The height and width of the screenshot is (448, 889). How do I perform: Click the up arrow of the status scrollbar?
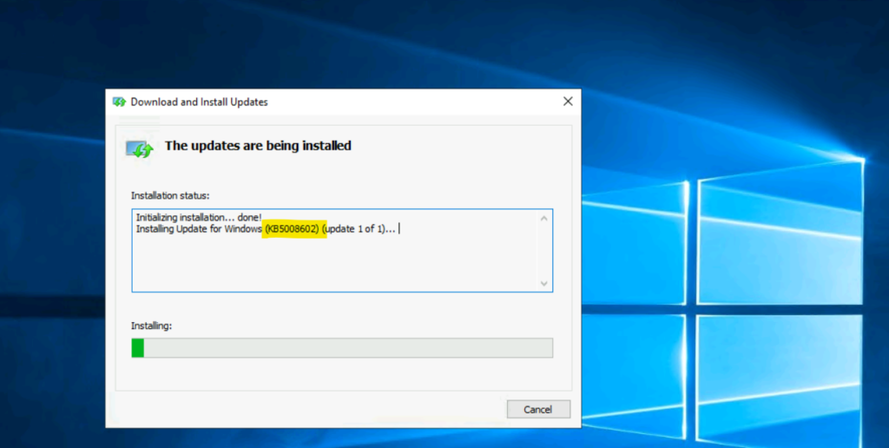(x=543, y=218)
